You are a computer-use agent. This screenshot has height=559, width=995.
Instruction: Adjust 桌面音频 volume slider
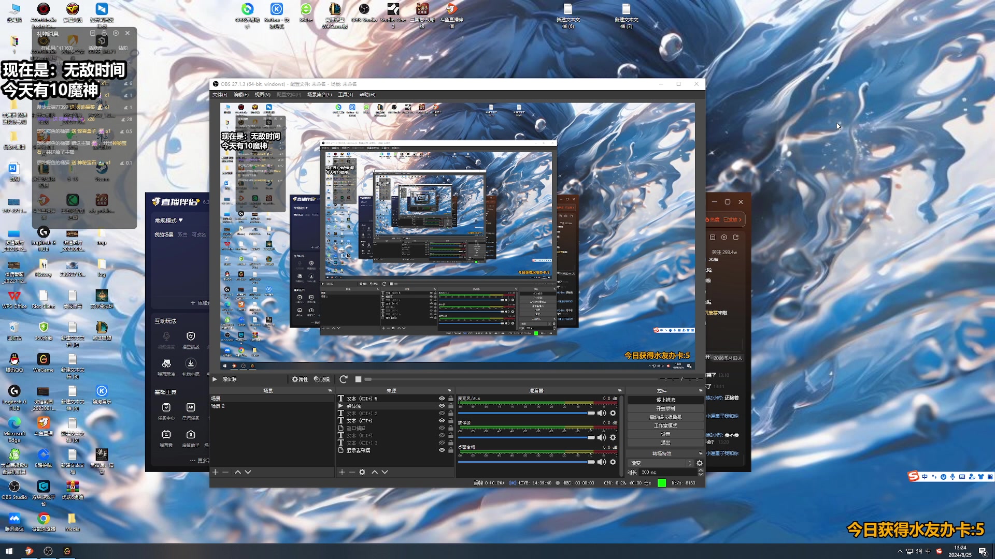526,462
